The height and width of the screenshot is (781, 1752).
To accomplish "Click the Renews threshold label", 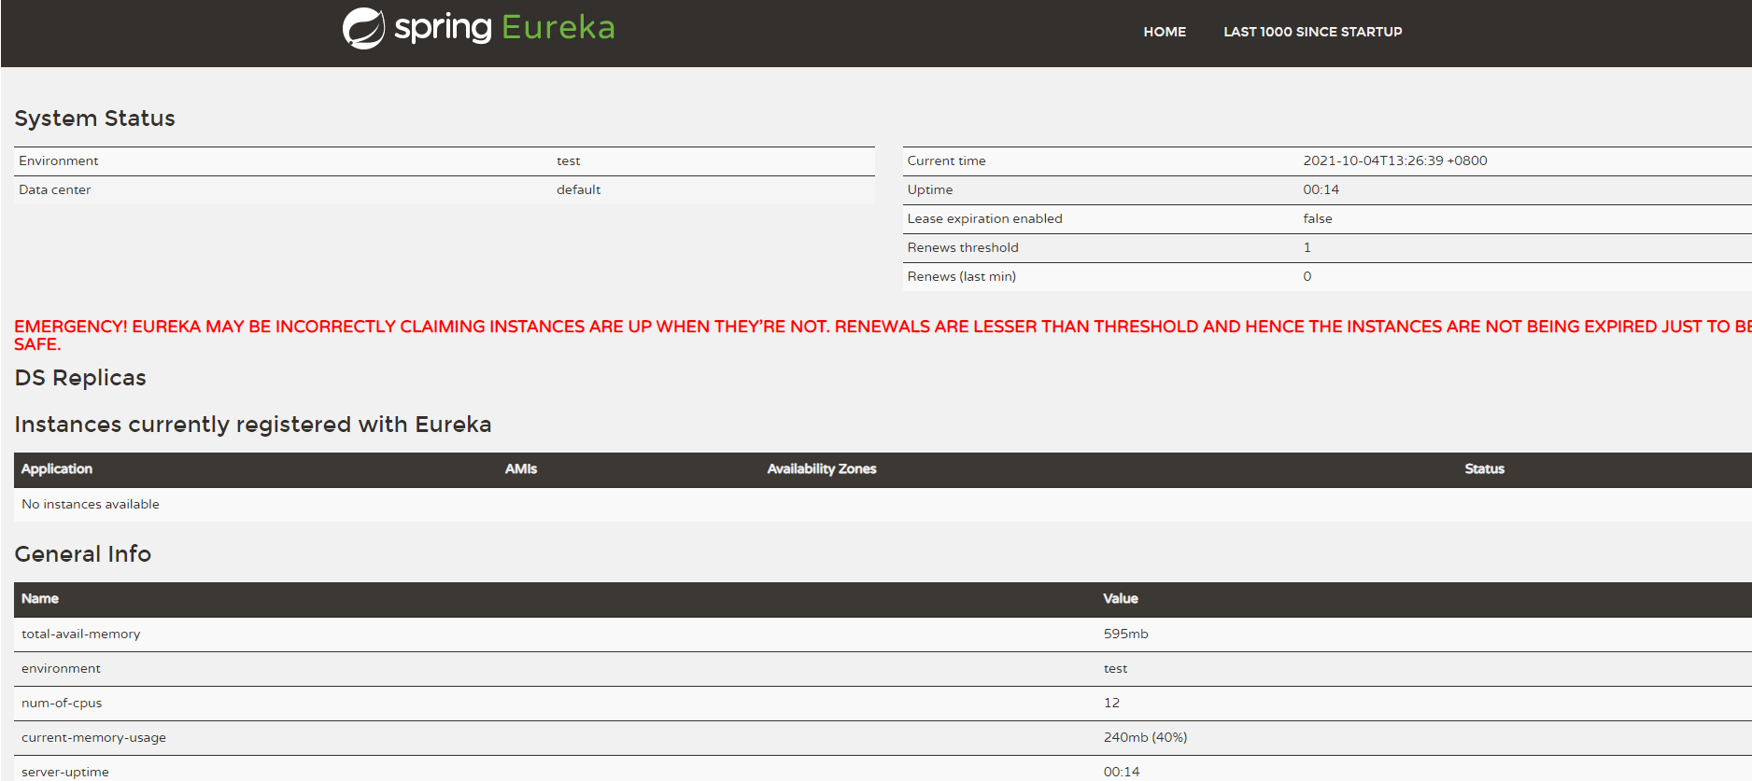I will pyautogui.click(x=962, y=247).
